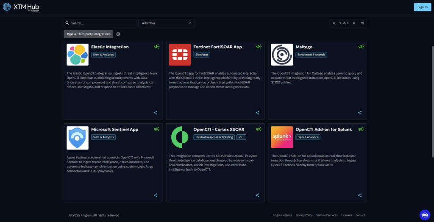Click the Fortinet FortiSOAR logo thumbnail
Image resolution: width=434 pixels, height=222 pixels.
180,55
